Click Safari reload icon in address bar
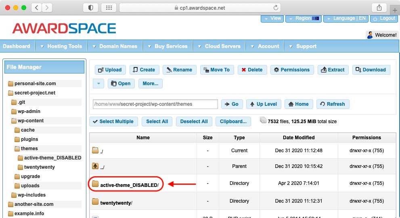Screen dimensions: 400x218 click(x=276, y=8)
